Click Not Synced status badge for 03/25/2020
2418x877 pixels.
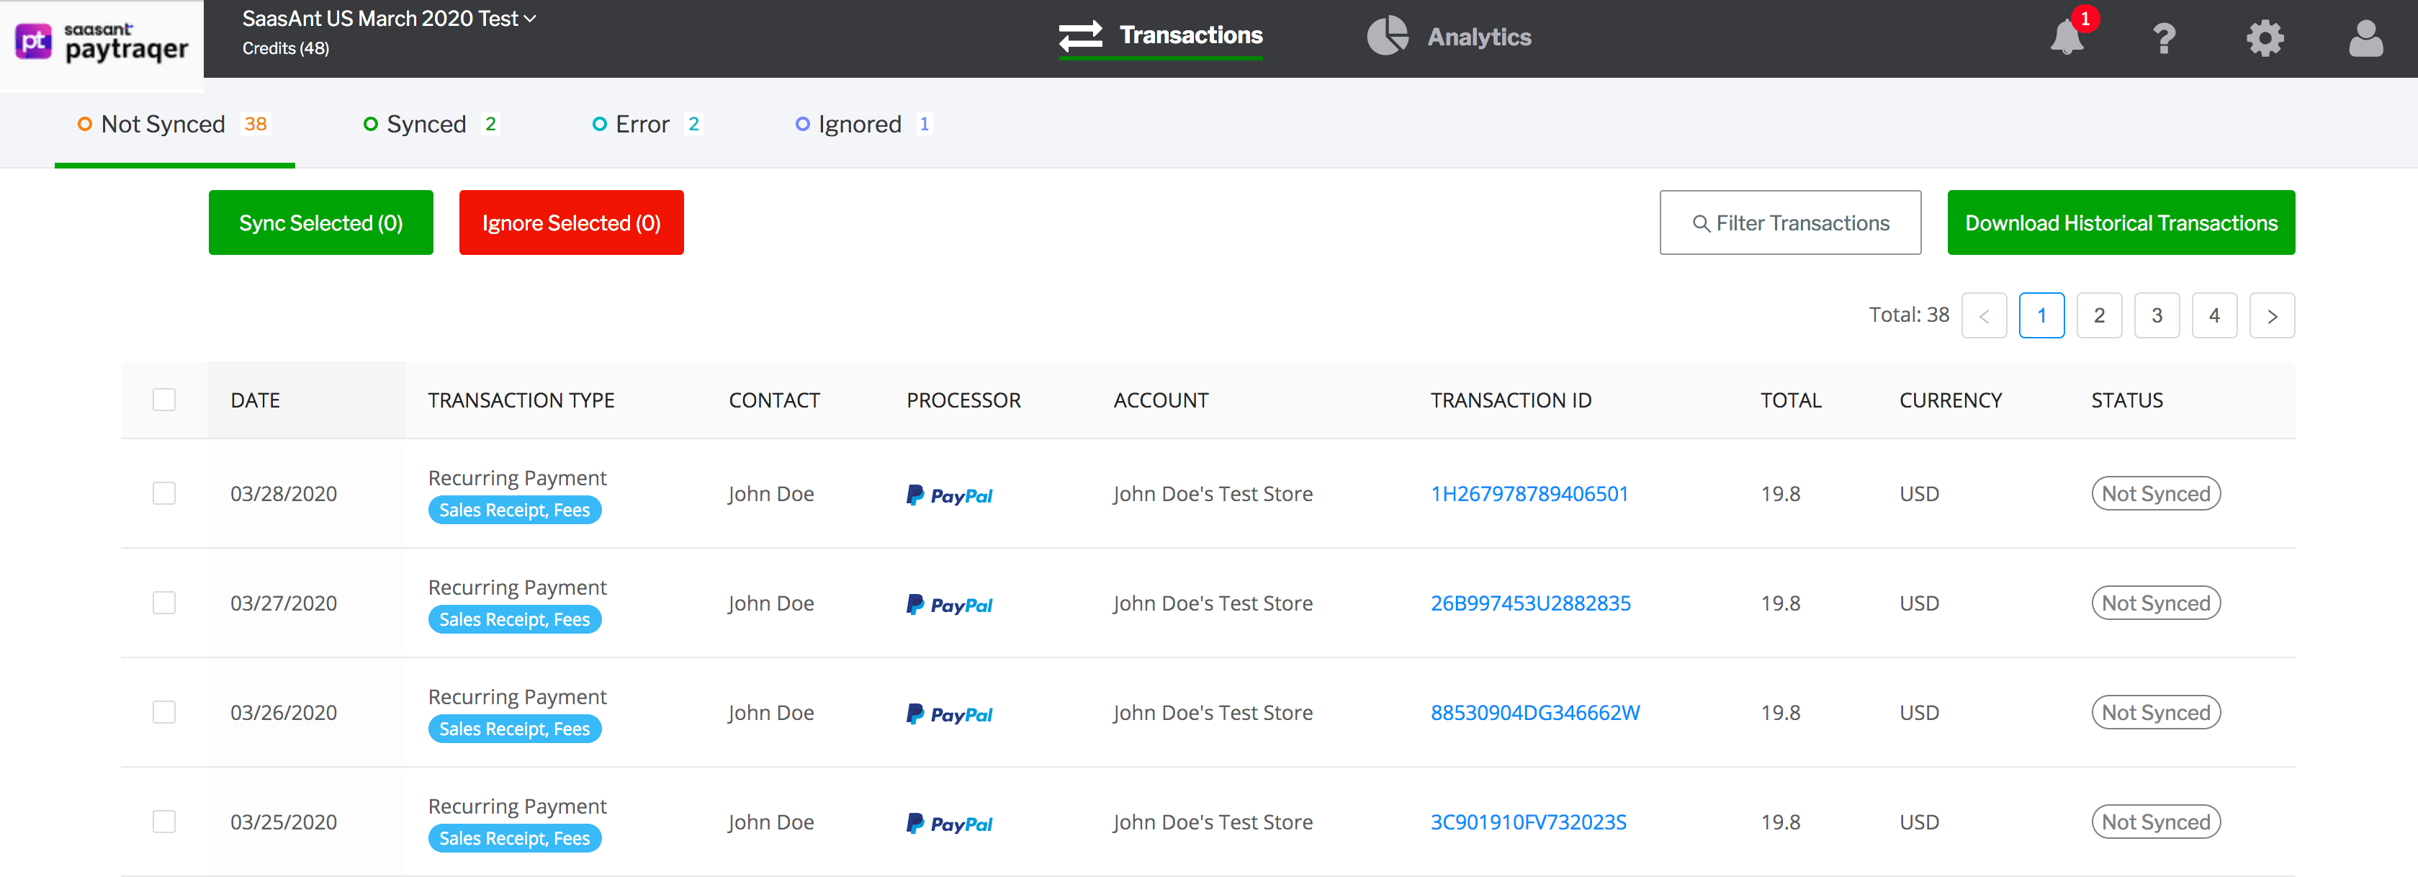tap(2155, 822)
